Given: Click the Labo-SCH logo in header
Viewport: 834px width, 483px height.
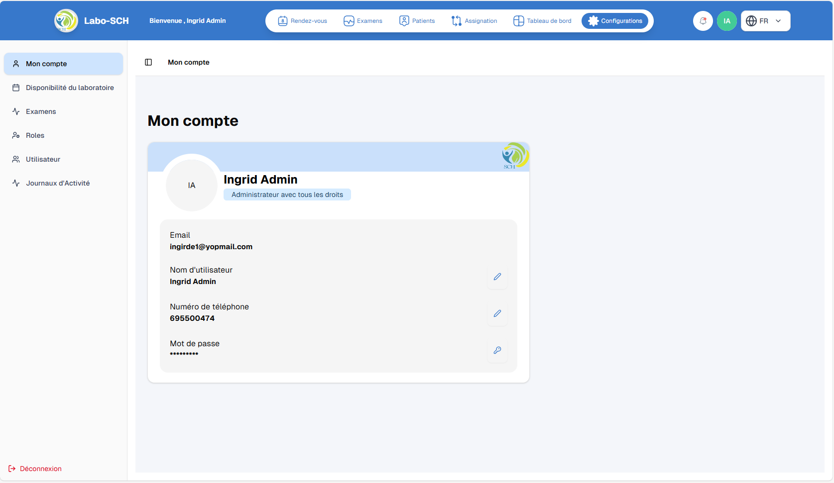Looking at the screenshot, I should click(x=66, y=21).
